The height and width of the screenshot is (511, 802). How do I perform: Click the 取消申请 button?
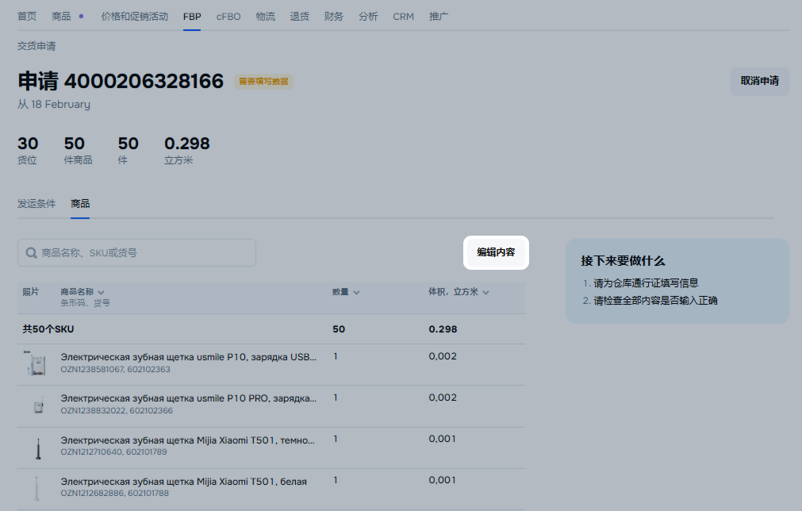coord(759,81)
